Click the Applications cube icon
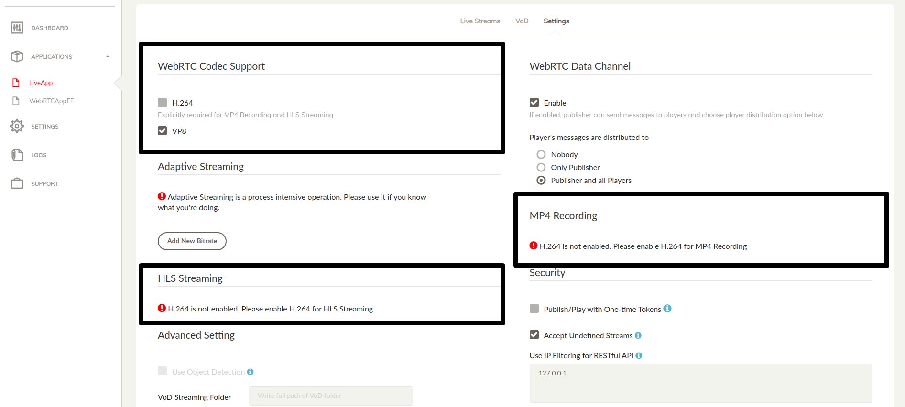This screenshot has height=407, width=905. click(x=17, y=56)
